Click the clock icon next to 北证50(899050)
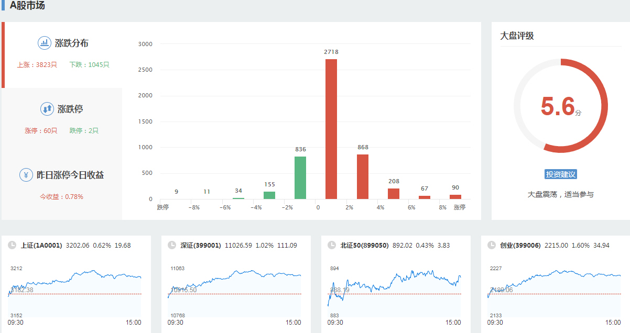The width and height of the screenshot is (630, 333). click(331, 245)
